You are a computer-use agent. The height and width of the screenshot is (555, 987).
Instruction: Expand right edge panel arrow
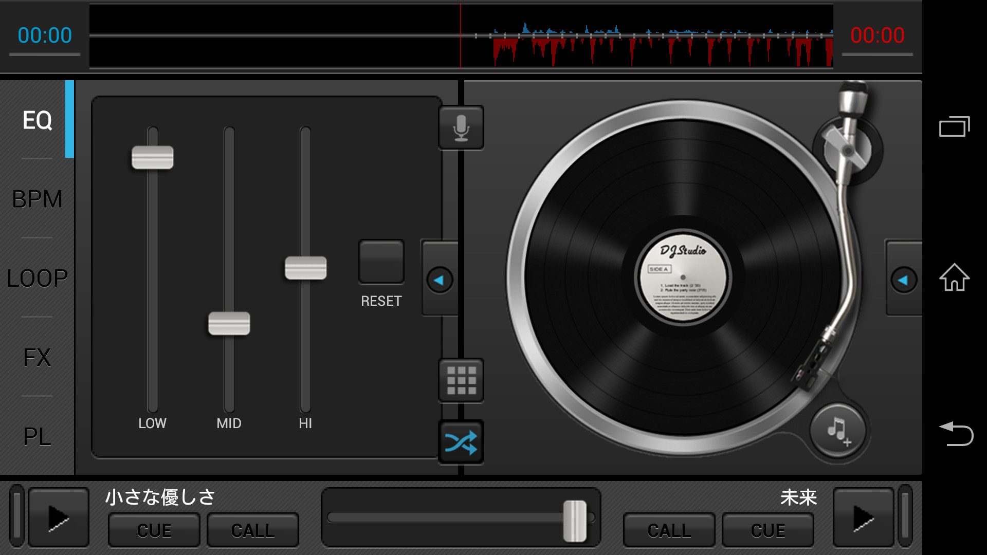point(904,280)
